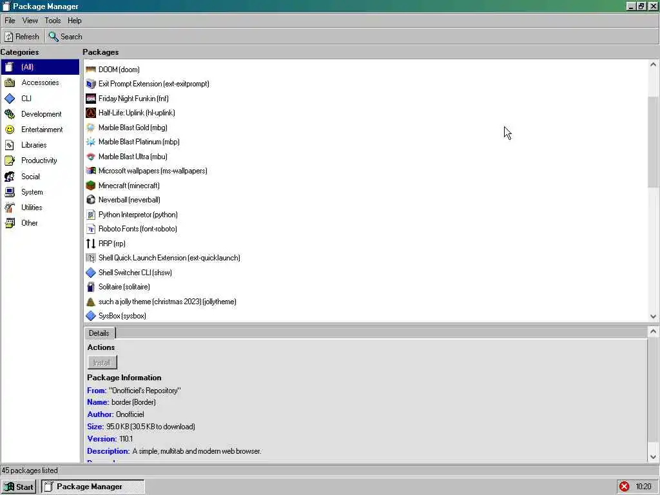This screenshot has width=660, height=495.
Task: Click the Marble Blast Ultra icon
Action: 91,157
